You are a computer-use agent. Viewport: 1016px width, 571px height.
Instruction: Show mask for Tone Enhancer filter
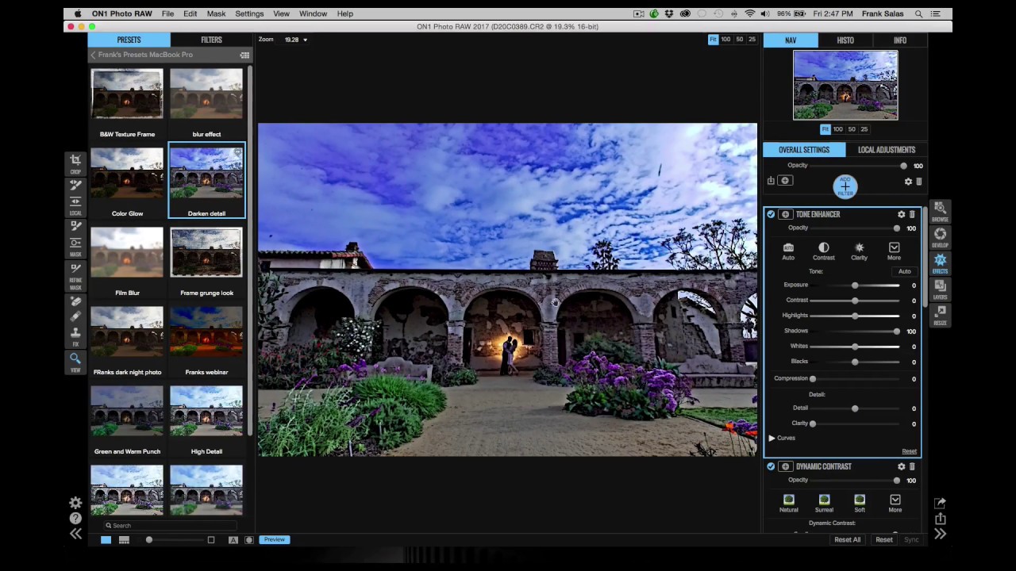(785, 214)
